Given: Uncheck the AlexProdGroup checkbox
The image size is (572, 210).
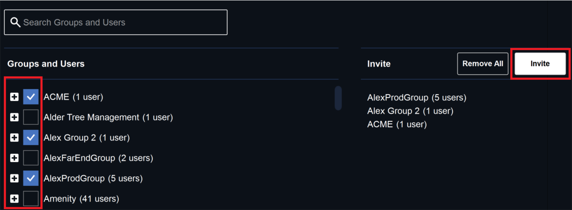Looking at the screenshot, I should tap(31, 178).
